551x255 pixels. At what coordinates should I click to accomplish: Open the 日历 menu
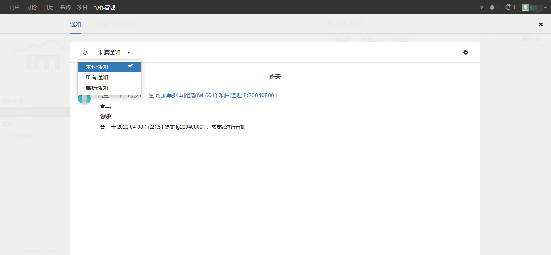click(48, 7)
